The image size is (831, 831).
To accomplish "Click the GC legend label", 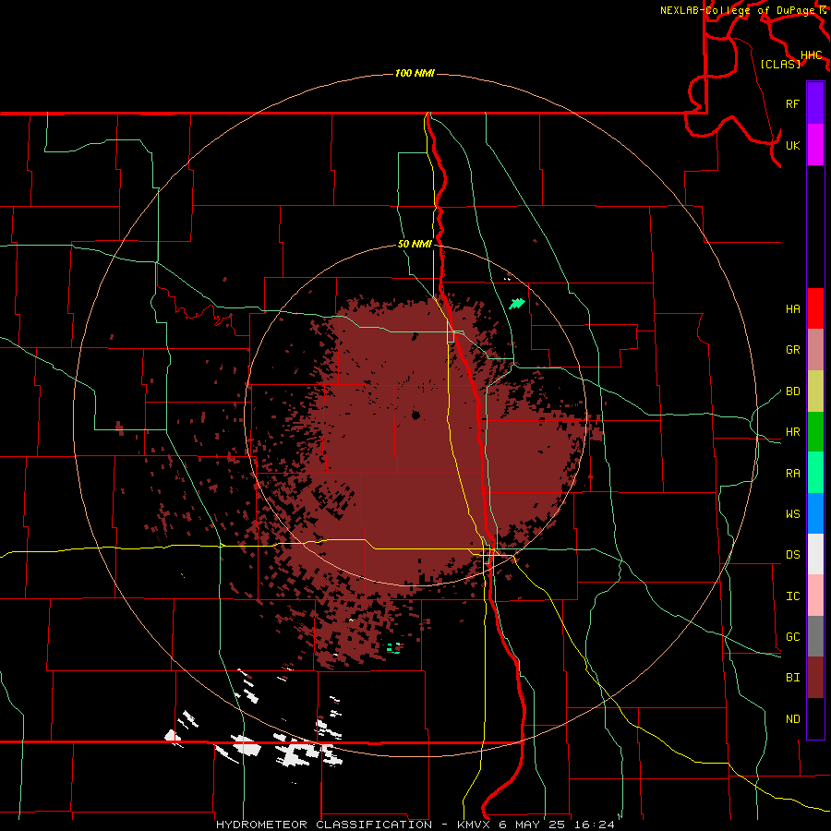I will coord(792,636).
